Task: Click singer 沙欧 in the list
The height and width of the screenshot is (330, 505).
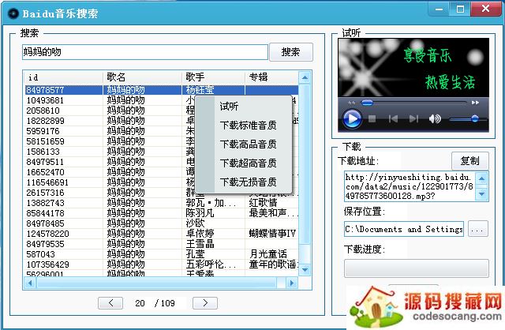Action: point(195,223)
